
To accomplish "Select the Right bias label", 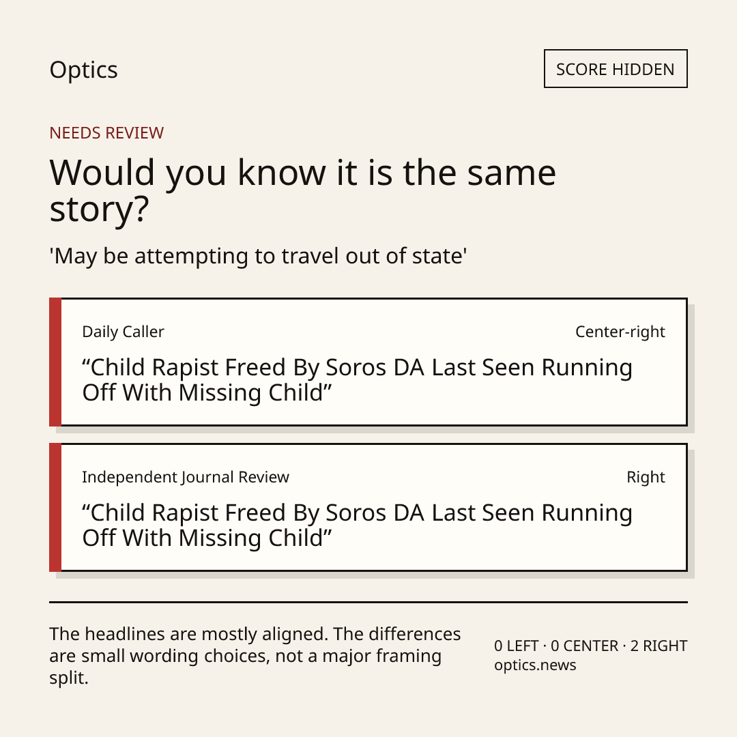I will point(646,477).
